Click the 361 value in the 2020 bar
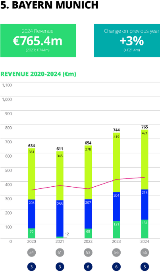160x272 pixels. click(31, 152)
